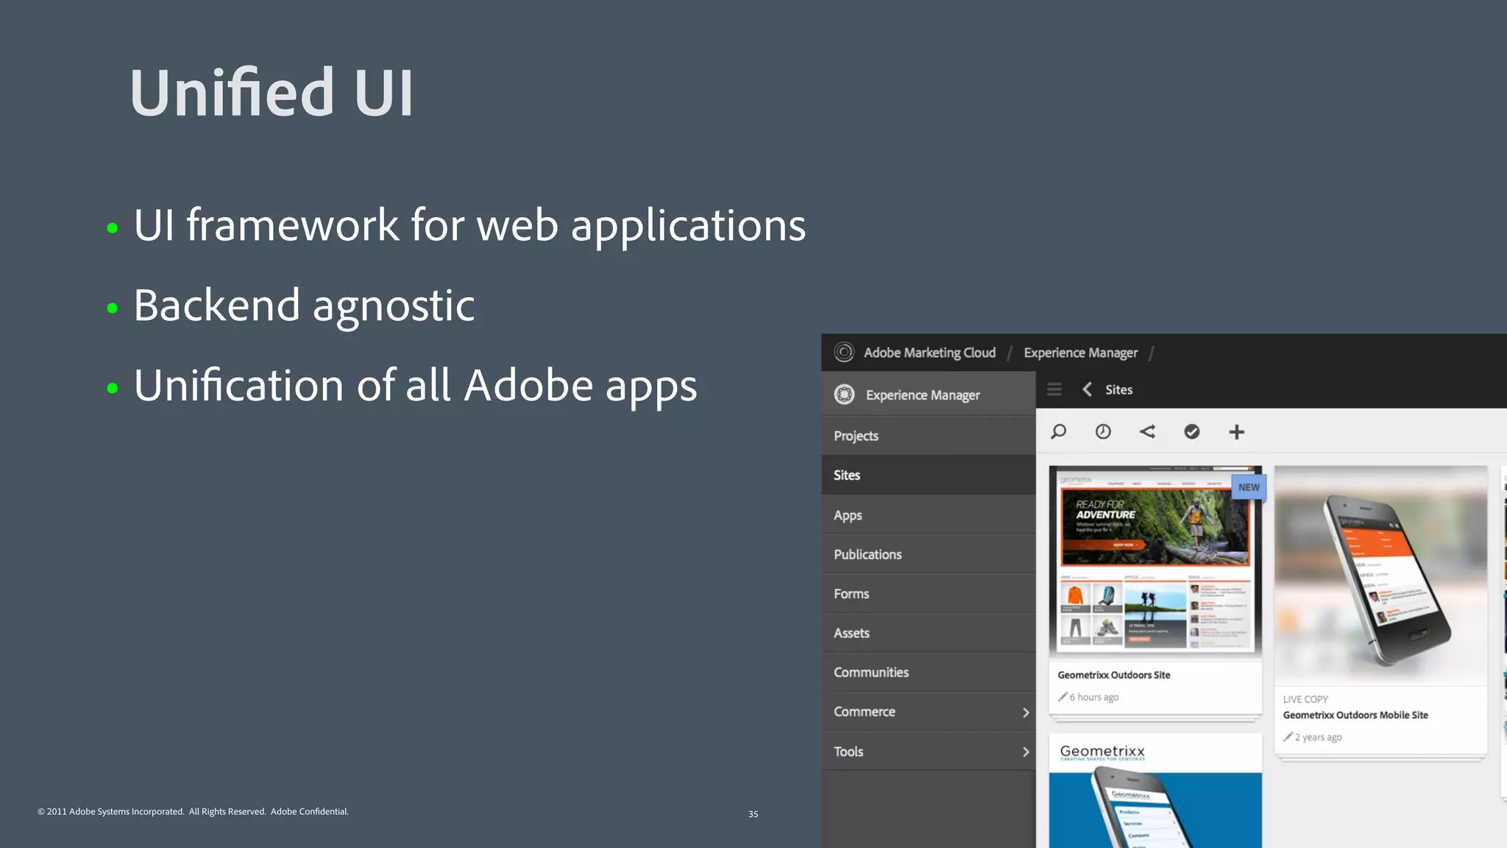Click the Sites title in header
Screen dimensions: 1507x848
pyautogui.click(x=1118, y=389)
